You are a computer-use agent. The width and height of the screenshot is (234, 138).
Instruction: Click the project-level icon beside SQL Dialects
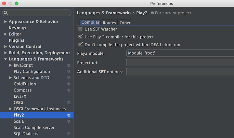69,134
